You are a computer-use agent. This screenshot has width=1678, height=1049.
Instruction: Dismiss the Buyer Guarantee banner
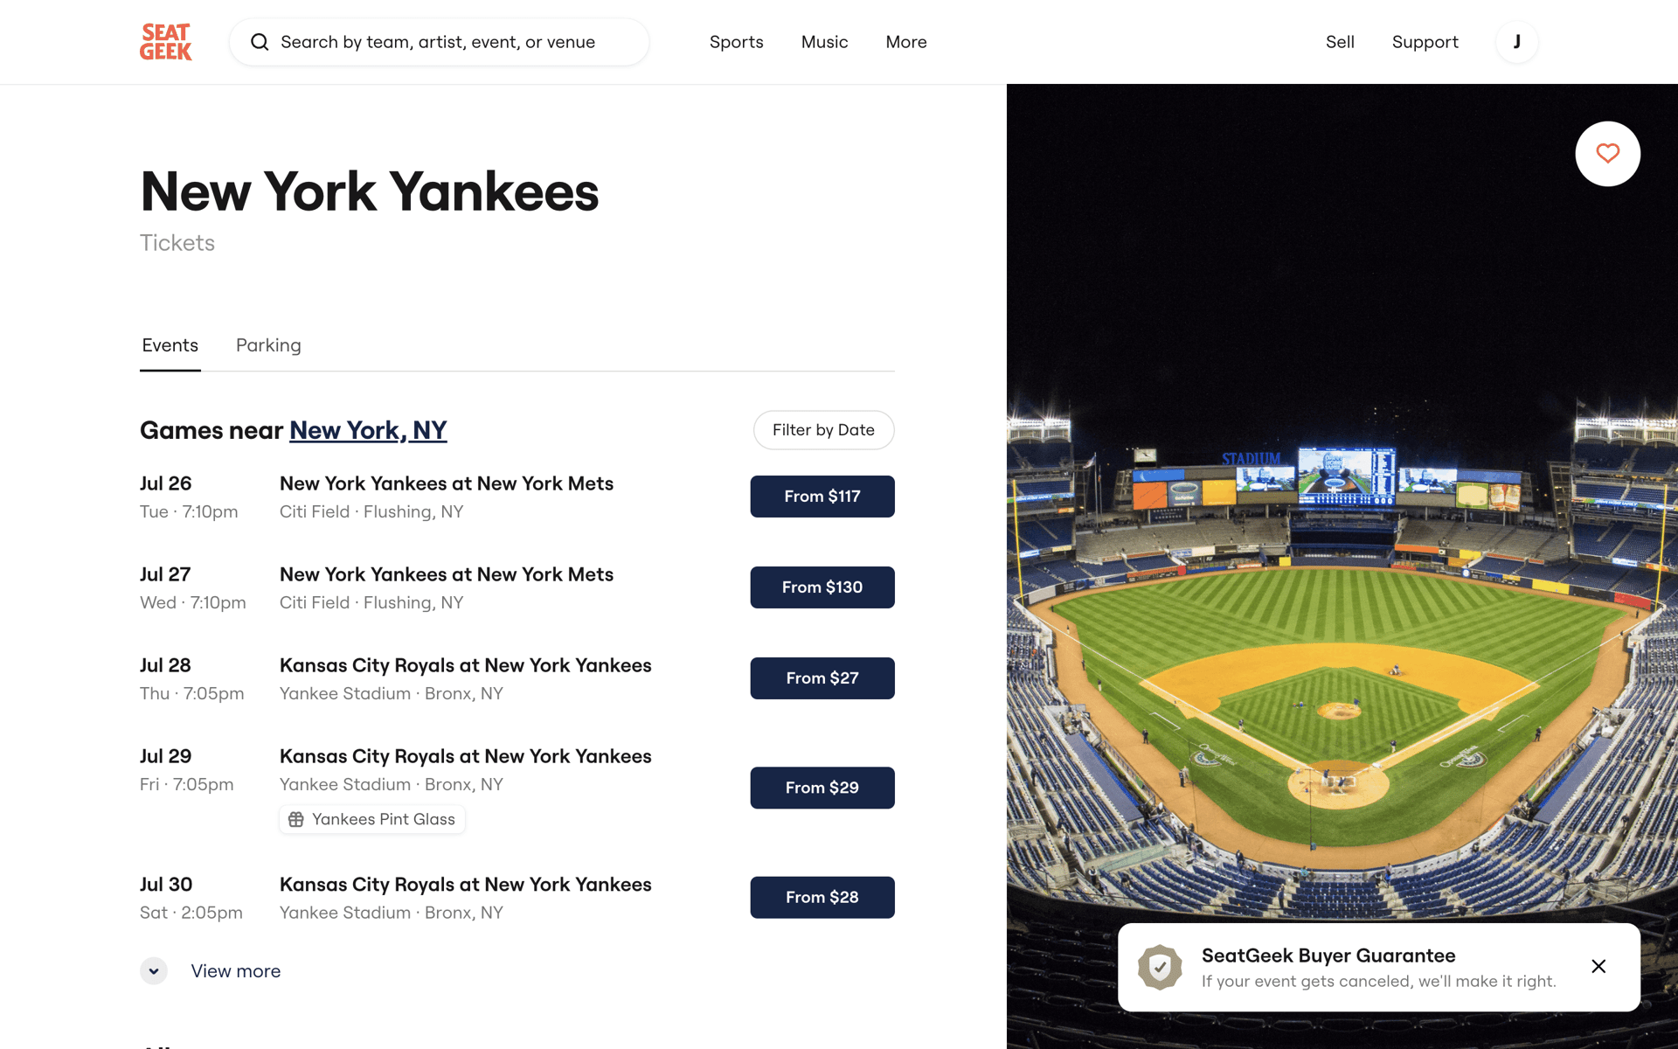pos(1598,966)
